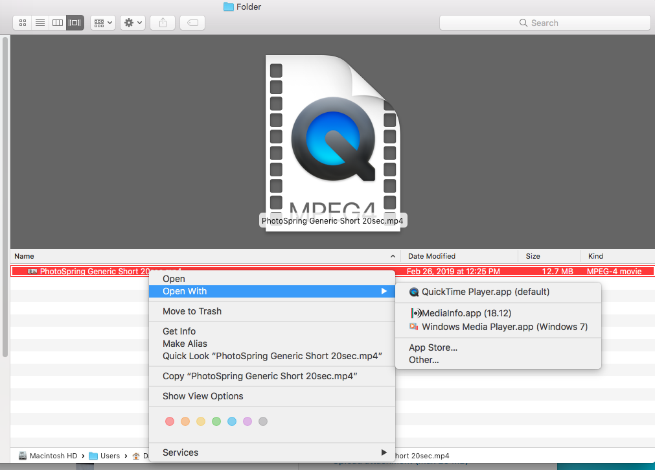Apply the gray tag color
The image size is (655, 470).
click(263, 421)
